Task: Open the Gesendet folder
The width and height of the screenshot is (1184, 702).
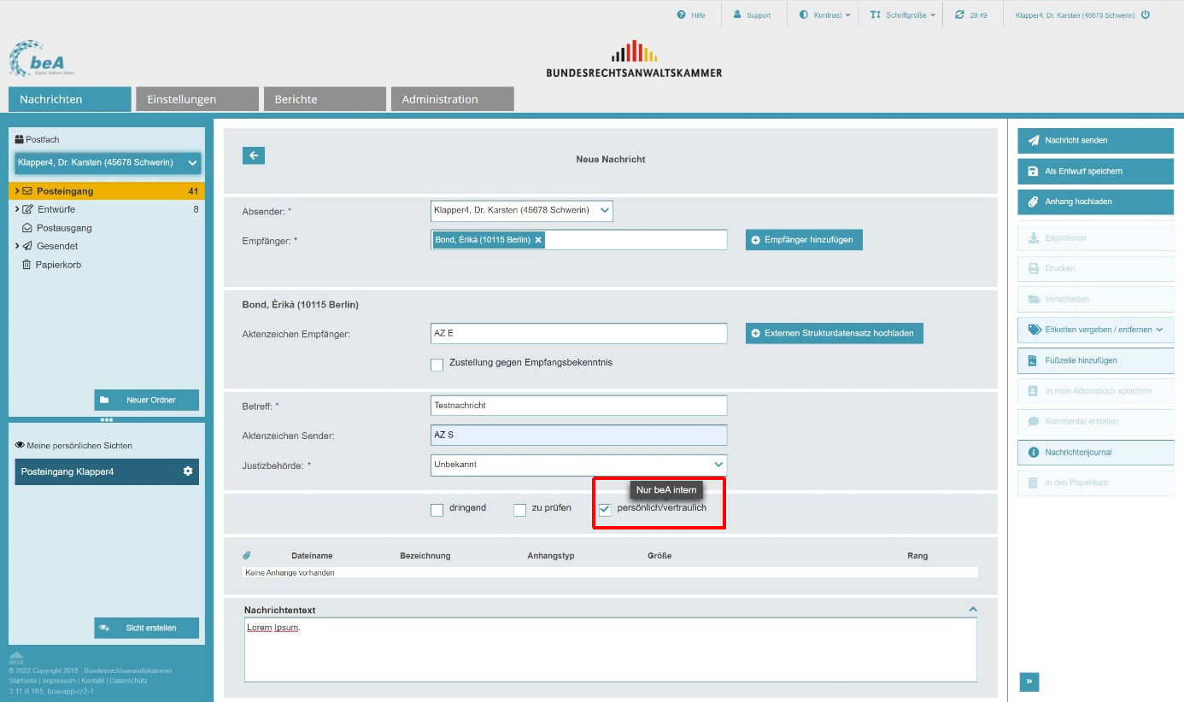Action: (57, 246)
